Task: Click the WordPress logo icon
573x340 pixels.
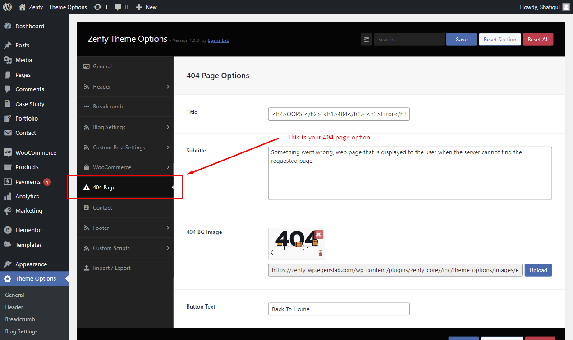Action: click(x=7, y=7)
